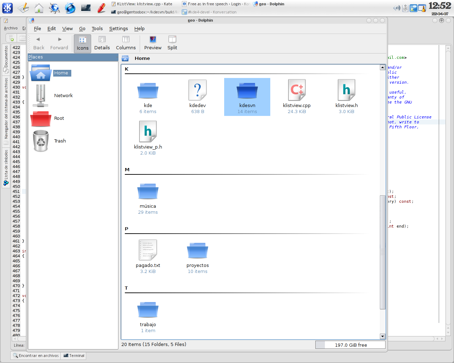Click the Back navigation button

(x=39, y=44)
